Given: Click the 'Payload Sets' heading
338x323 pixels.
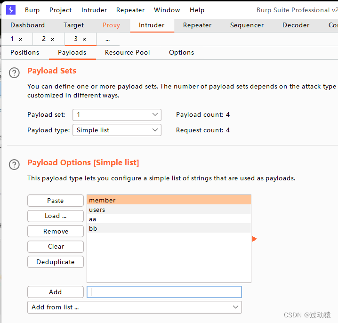Looking at the screenshot, I should point(52,71).
